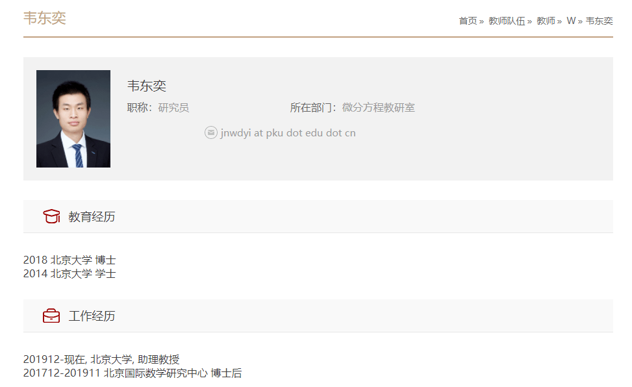
Task: Click the name 韦东奕 in the profile card
Action: pos(147,86)
